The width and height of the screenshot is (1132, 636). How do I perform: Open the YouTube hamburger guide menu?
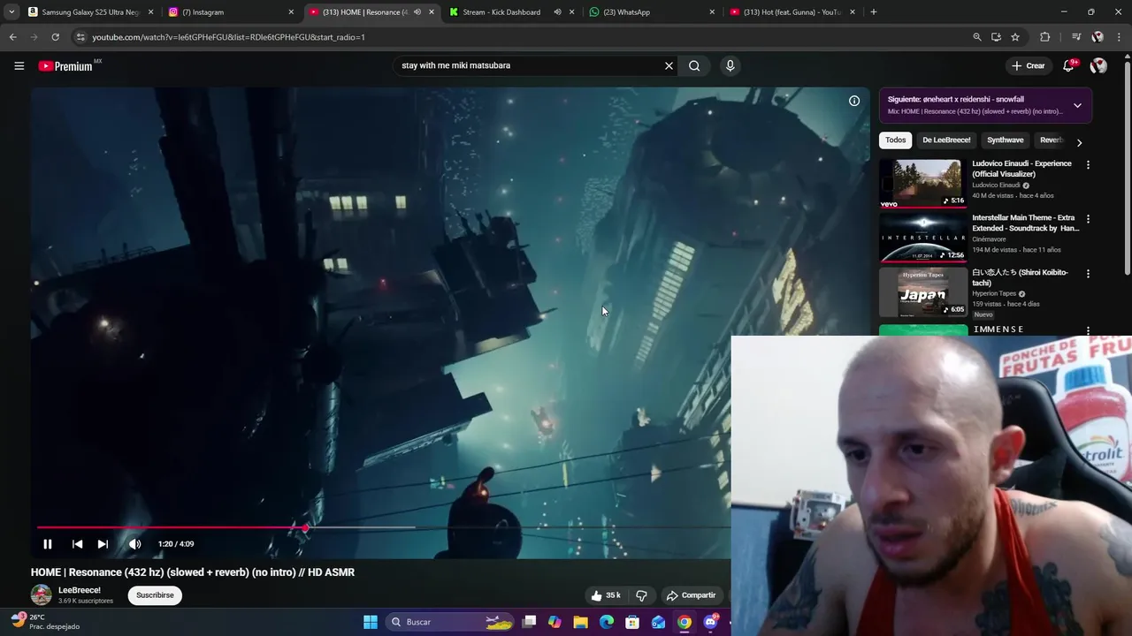(x=19, y=65)
